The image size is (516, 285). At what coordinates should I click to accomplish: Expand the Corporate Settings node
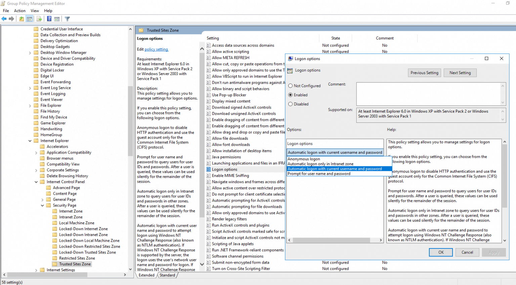point(36,170)
